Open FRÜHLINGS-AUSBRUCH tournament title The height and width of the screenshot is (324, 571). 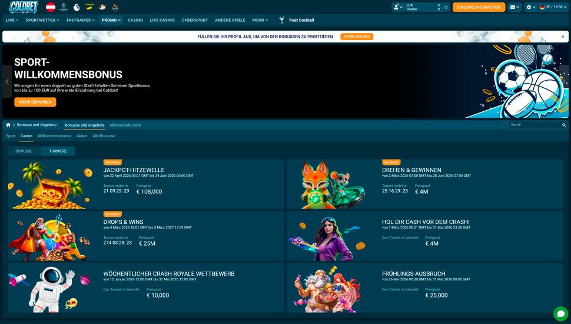[413, 274]
